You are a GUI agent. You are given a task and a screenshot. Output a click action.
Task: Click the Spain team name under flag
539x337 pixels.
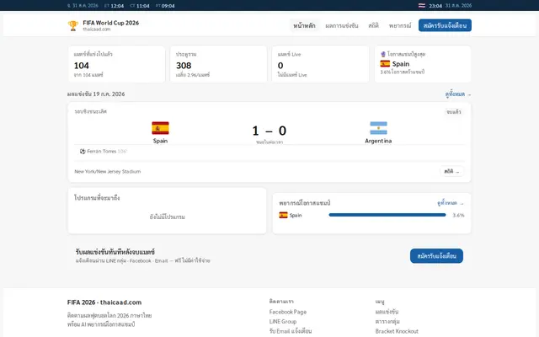(160, 141)
